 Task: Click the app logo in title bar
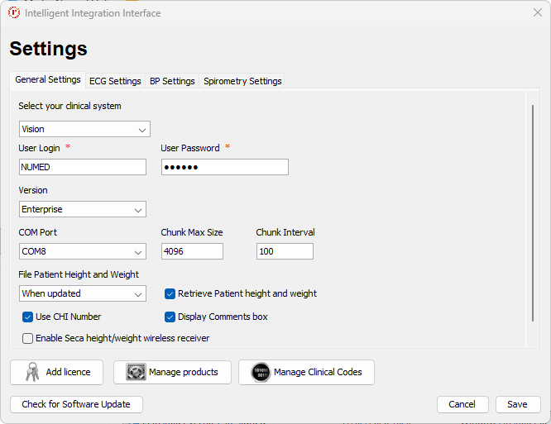point(13,13)
